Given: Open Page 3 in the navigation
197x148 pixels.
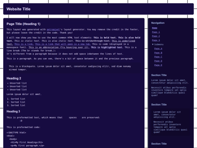Looking at the screenshot, I should click(156, 40).
